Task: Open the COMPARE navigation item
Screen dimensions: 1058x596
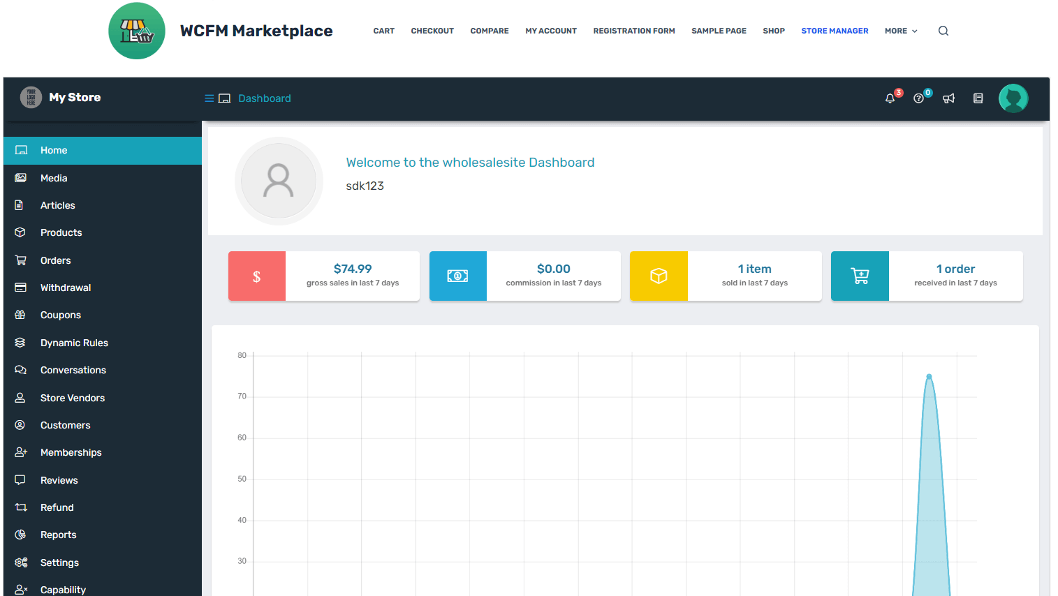Action: pos(490,31)
